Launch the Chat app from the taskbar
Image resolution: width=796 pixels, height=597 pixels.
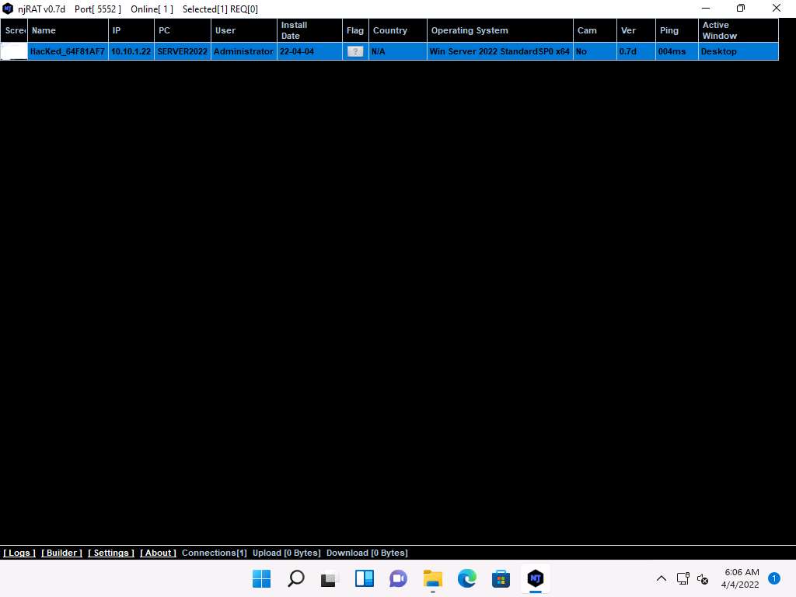(x=398, y=578)
